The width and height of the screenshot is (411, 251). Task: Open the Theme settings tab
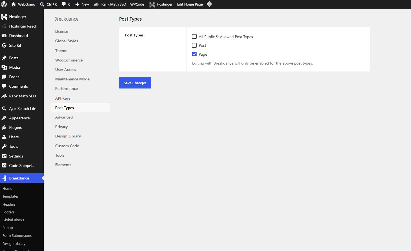pyautogui.click(x=81, y=51)
